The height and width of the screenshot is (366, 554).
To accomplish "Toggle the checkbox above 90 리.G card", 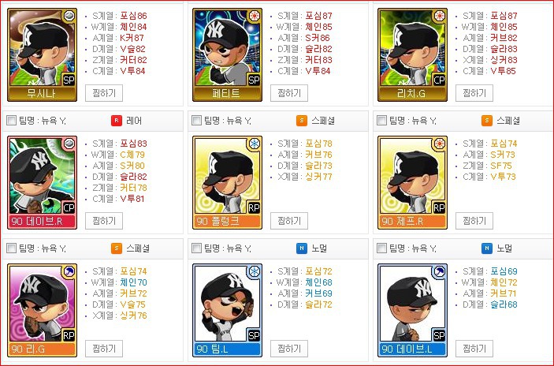I will [11, 248].
